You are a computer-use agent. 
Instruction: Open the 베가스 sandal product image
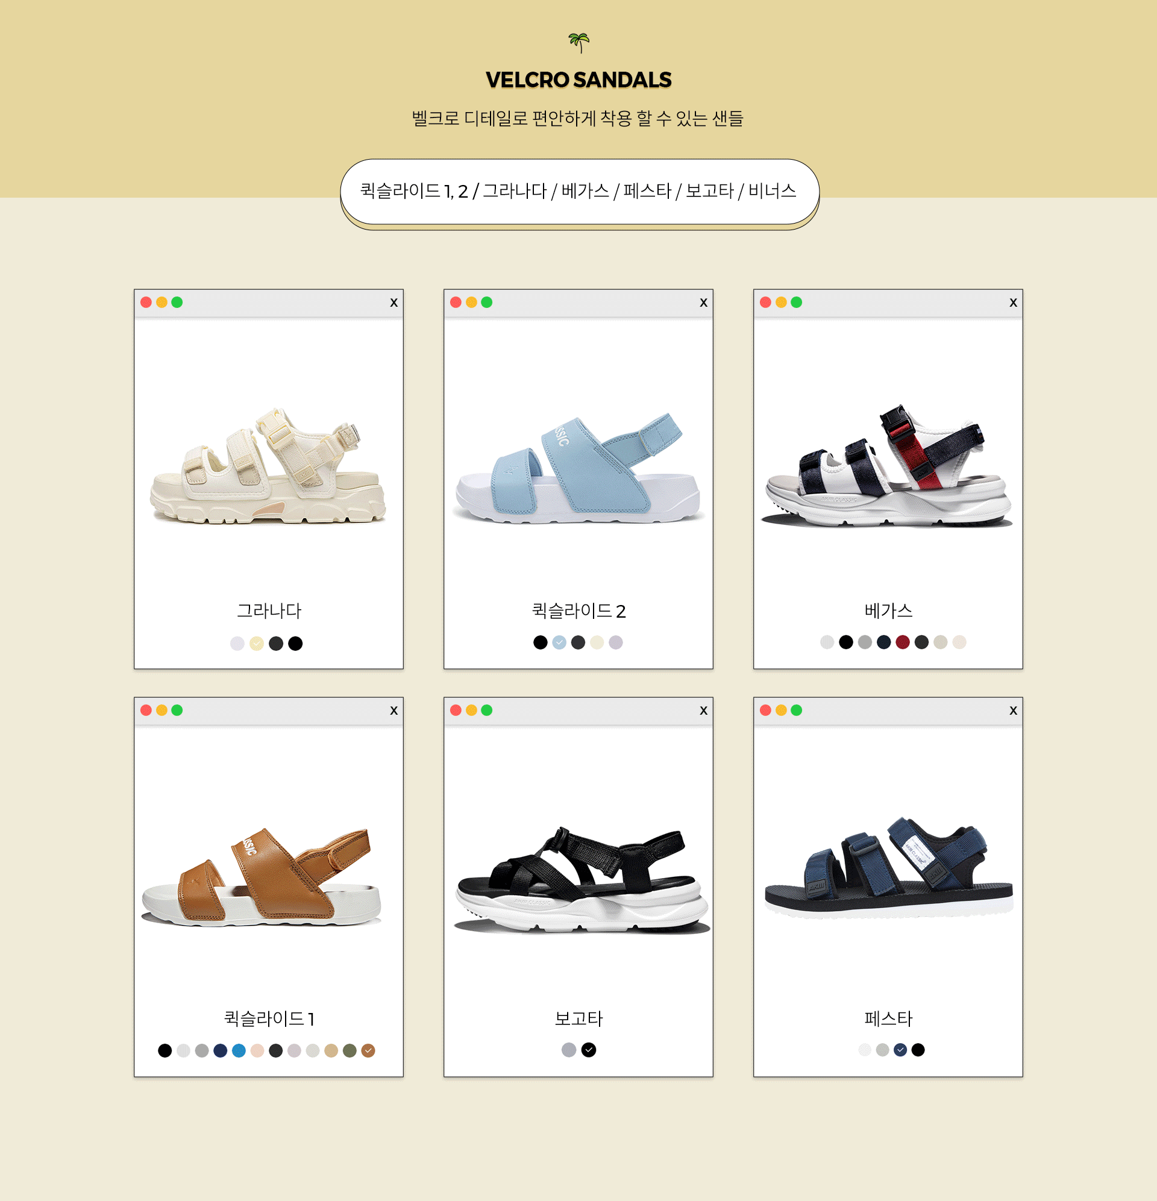[x=888, y=466]
